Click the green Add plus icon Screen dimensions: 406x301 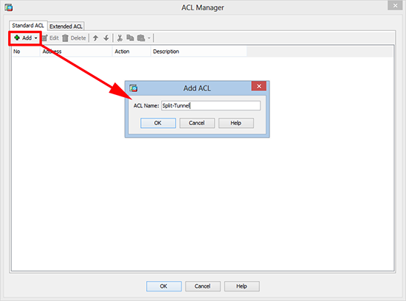point(17,38)
